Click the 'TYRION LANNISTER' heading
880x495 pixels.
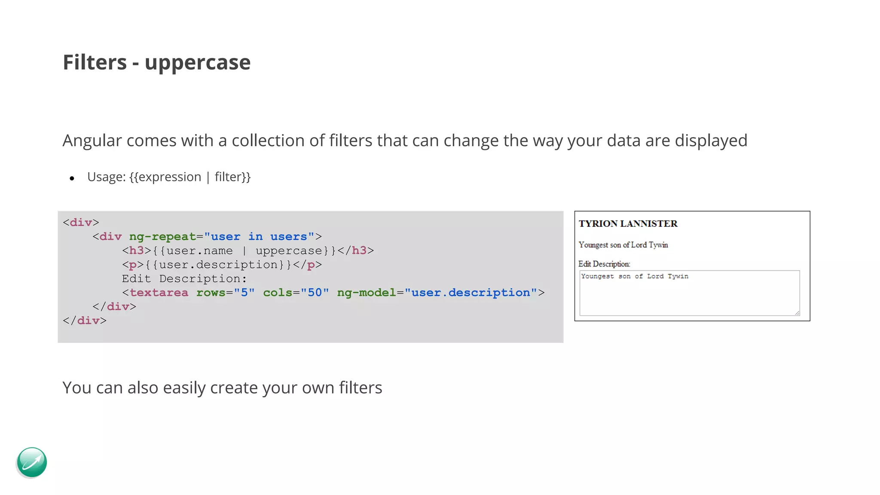[x=628, y=223]
